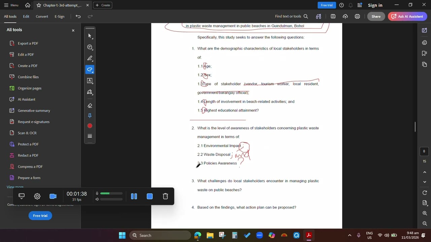The height and width of the screenshot is (242, 431).
Task: Select the text box tool
Action: coord(90,81)
